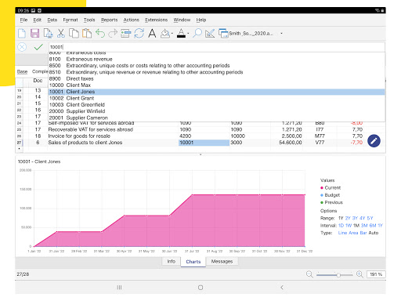Click the Undo arrow icon
This screenshot has width=401, height=301.
pyautogui.click(x=100, y=34)
